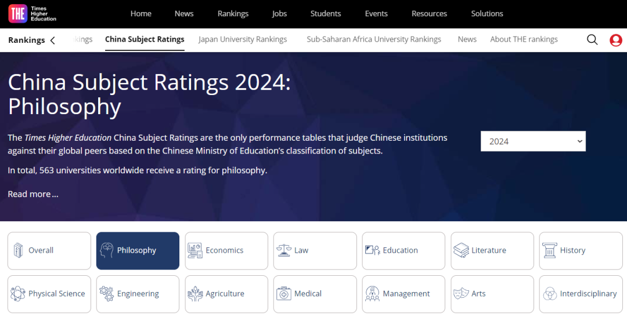The height and width of the screenshot is (321, 627).
Task: Choose the History subject label
Action: [x=572, y=250]
